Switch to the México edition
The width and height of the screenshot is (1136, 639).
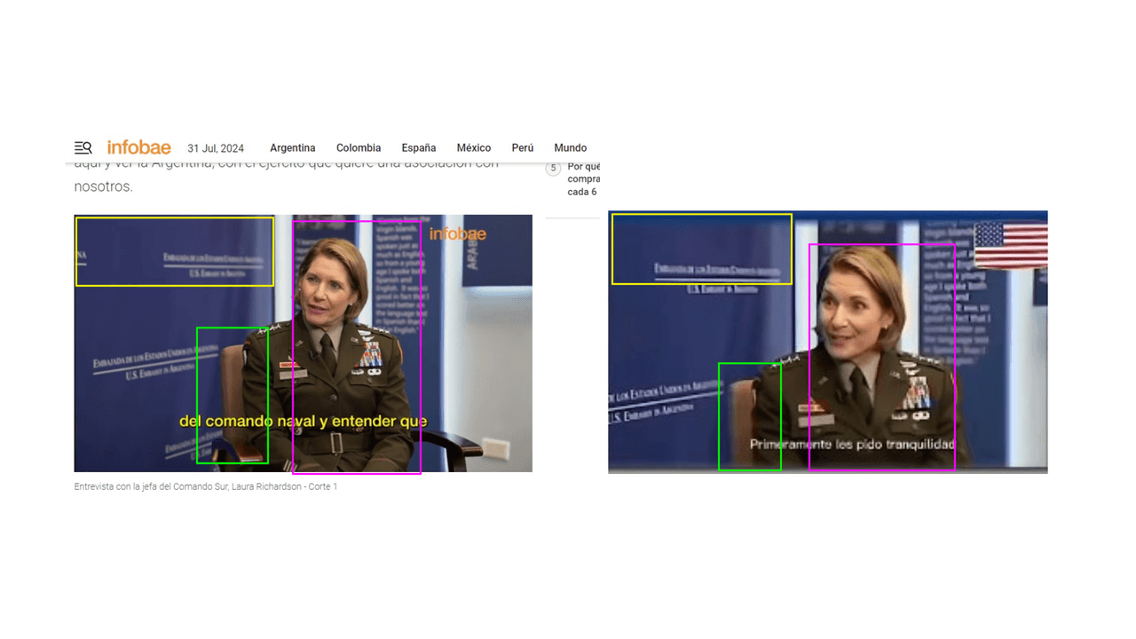[x=473, y=148]
